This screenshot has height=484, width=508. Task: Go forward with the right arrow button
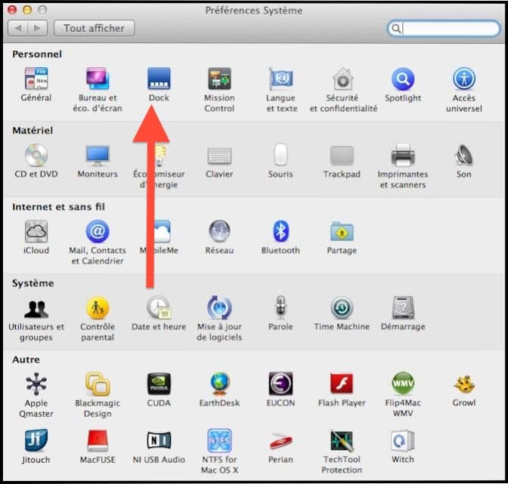tap(38, 28)
